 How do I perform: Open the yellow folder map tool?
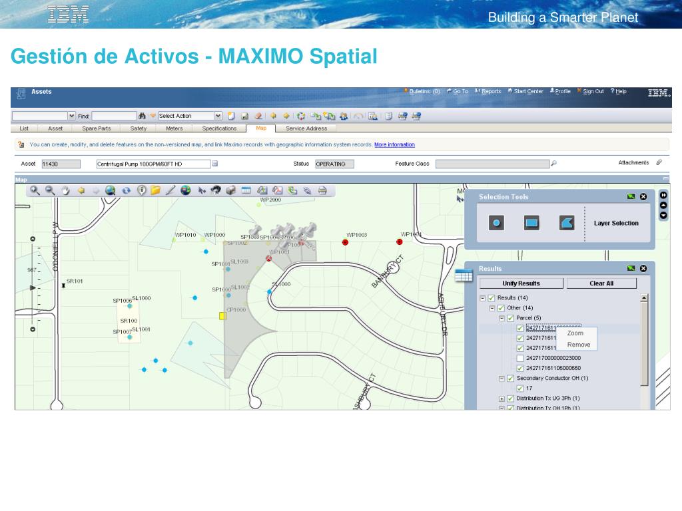coord(155,190)
